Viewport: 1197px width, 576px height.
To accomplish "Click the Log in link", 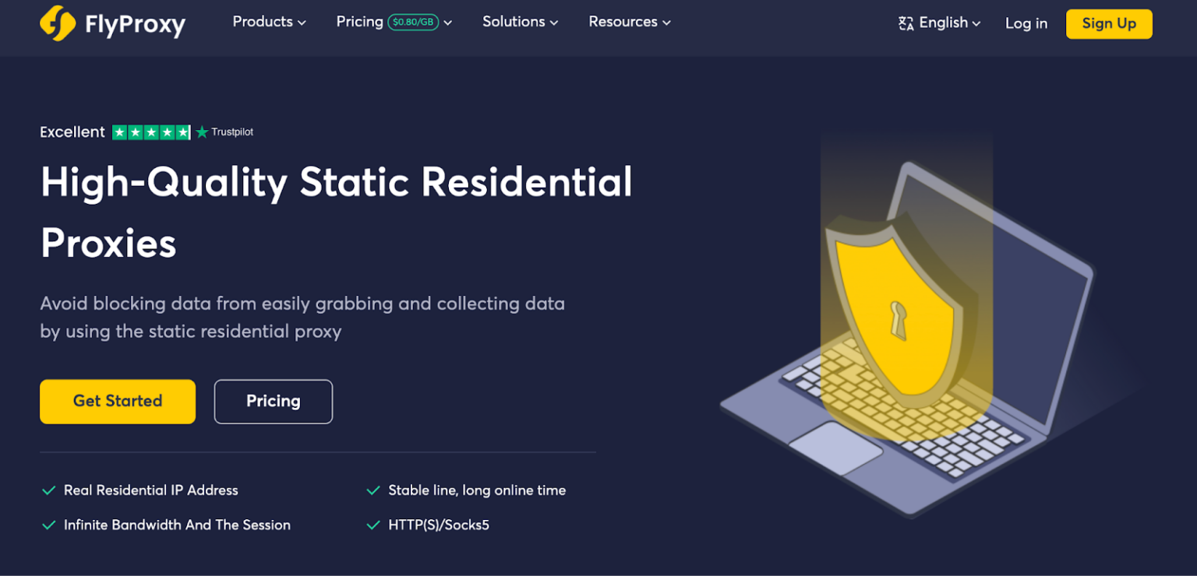I will [1026, 23].
